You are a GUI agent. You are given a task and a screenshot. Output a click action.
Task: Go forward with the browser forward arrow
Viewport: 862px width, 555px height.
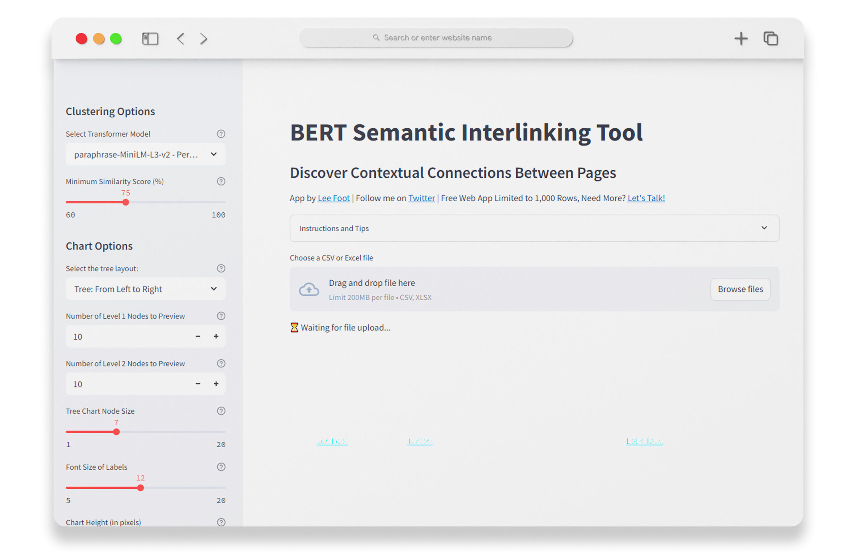pyautogui.click(x=204, y=39)
